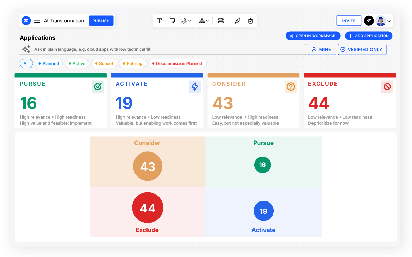Image resolution: width=412 pixels, height=257 pixels.
Task: Select the highlighter pen tool
Action: point(237,21)
